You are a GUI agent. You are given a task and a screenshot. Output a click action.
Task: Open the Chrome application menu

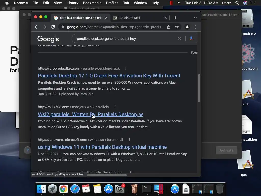tap(21, 3)
